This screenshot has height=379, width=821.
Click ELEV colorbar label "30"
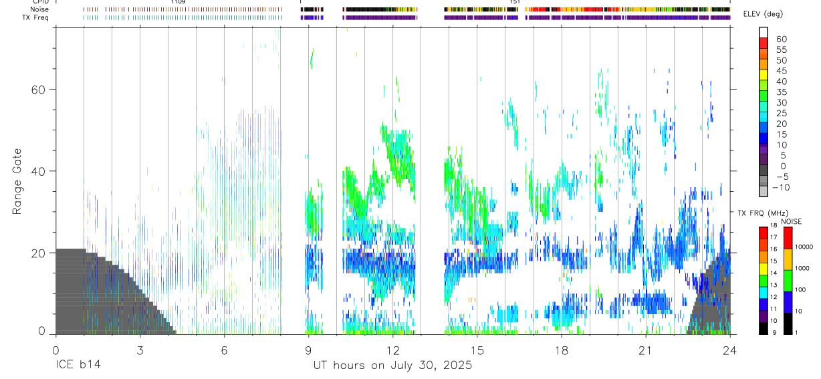pos(781,102)
